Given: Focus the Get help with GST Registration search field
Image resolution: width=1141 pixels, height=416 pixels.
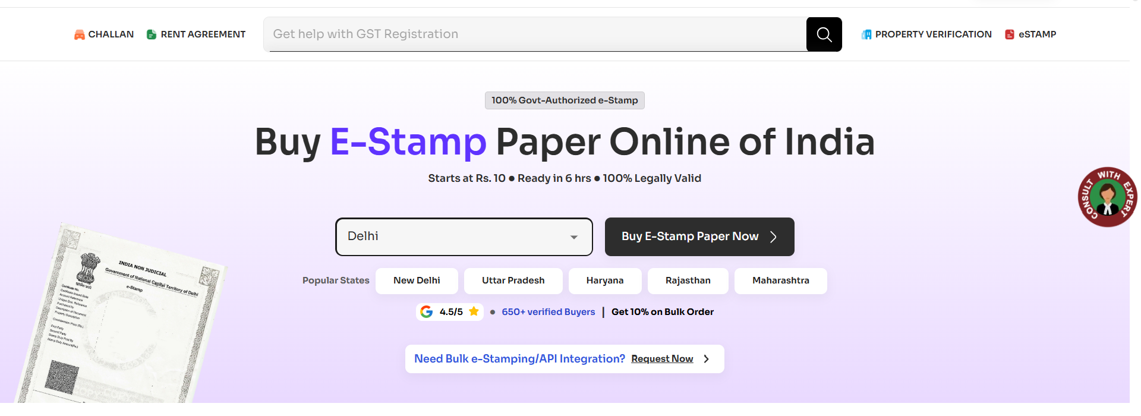Looking at the screenshot, I should pos(535,34).
